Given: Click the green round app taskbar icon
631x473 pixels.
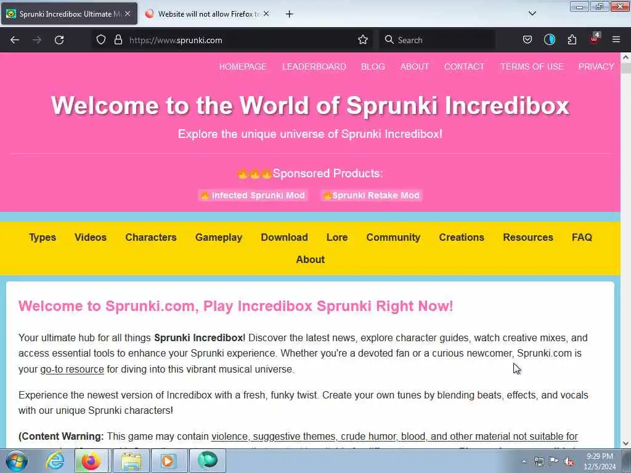Looking at the screenshot, I should (208, 461).
